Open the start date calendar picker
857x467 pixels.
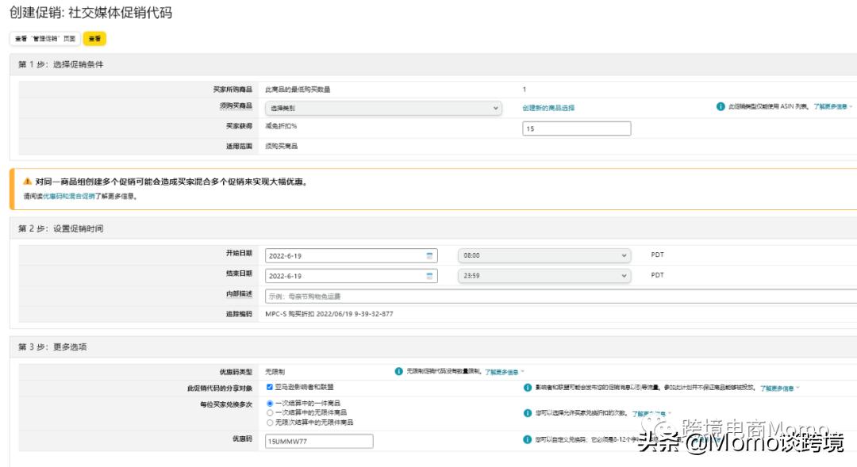click(x=429, y=255)
